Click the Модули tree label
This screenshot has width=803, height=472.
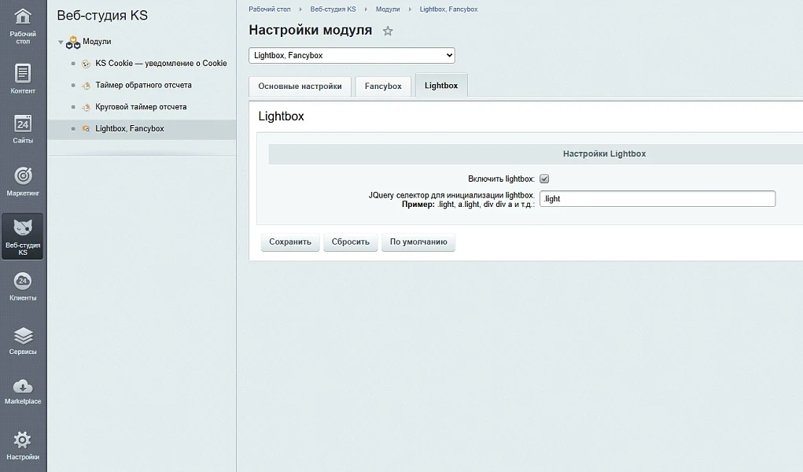coord(97,42)
